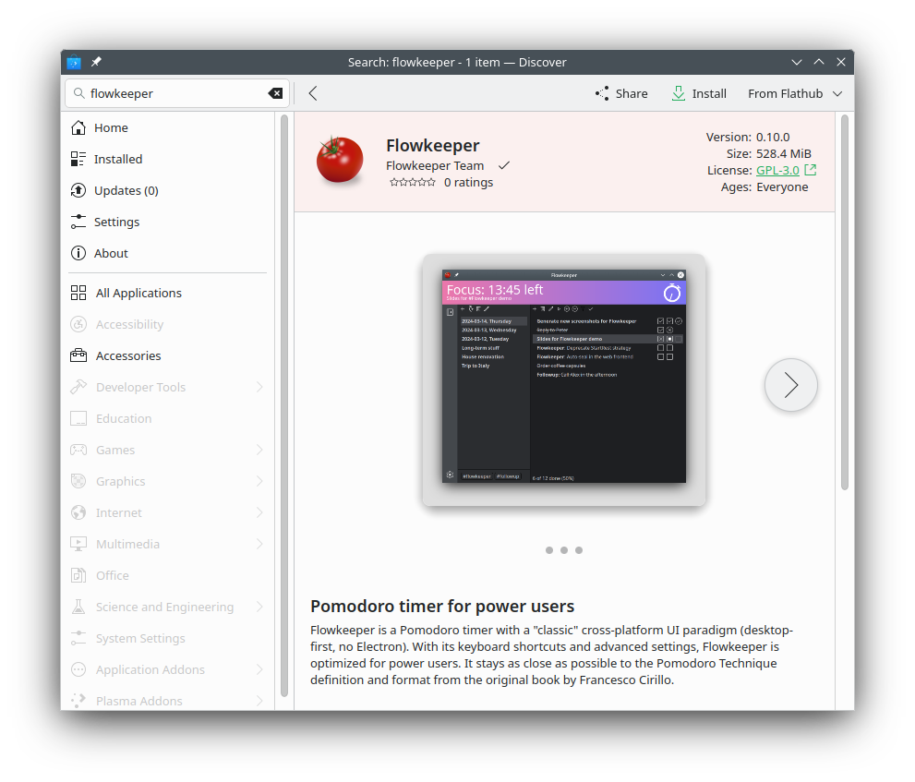Share the Flowkeeper app
915x782 pixels.
[622, 93]
